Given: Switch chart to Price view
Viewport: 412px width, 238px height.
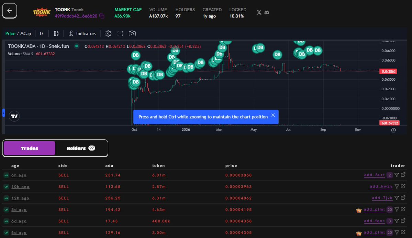Looking at the screenshot, I should point(10,33).
